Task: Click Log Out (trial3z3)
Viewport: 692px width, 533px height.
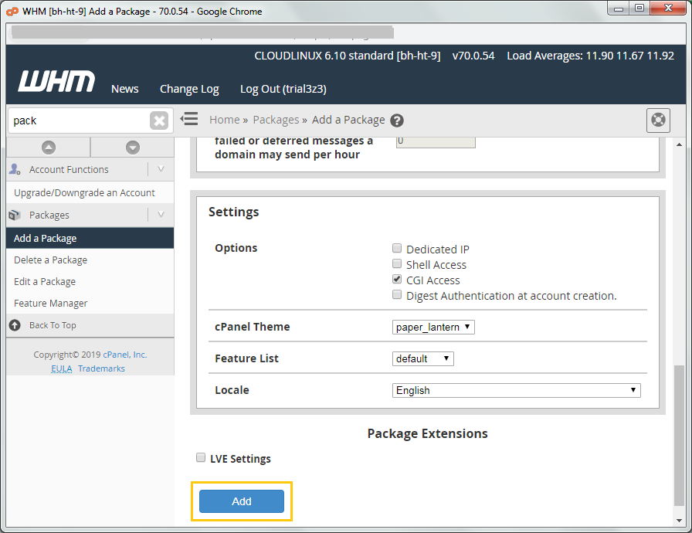Action: coord(283,89)
